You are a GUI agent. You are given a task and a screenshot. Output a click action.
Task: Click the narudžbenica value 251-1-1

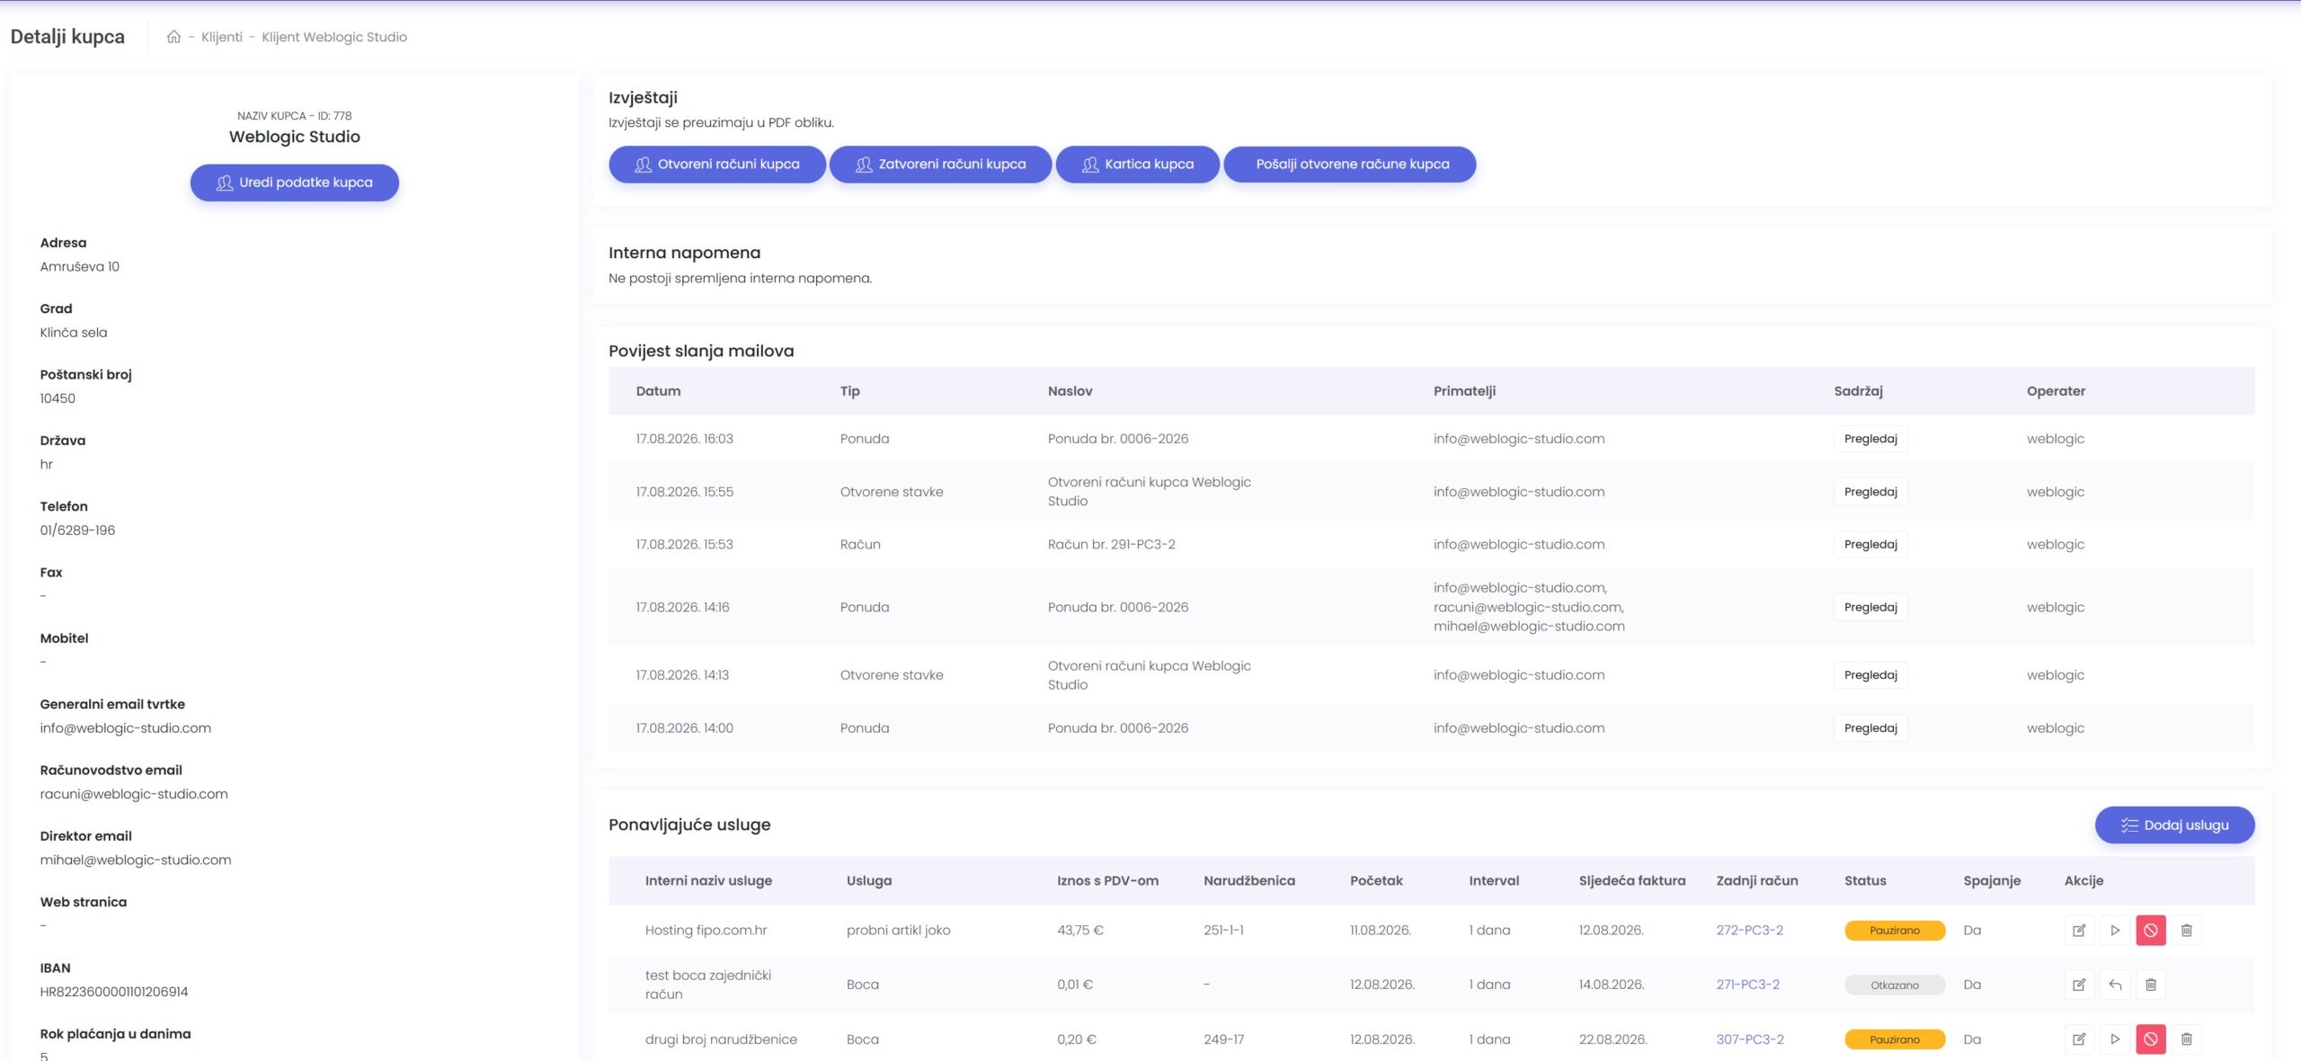[1223, 931]
